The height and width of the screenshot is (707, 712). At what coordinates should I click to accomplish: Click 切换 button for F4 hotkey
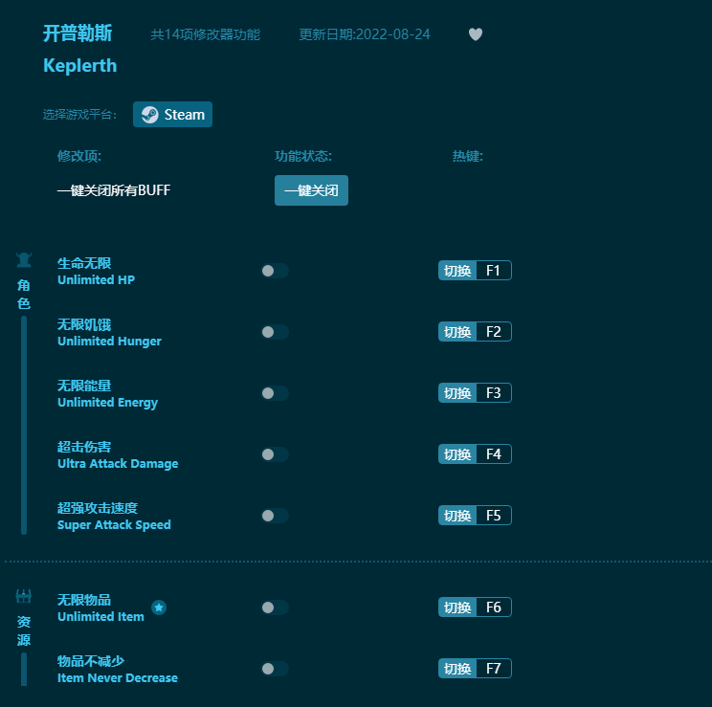tap(457, 454)
